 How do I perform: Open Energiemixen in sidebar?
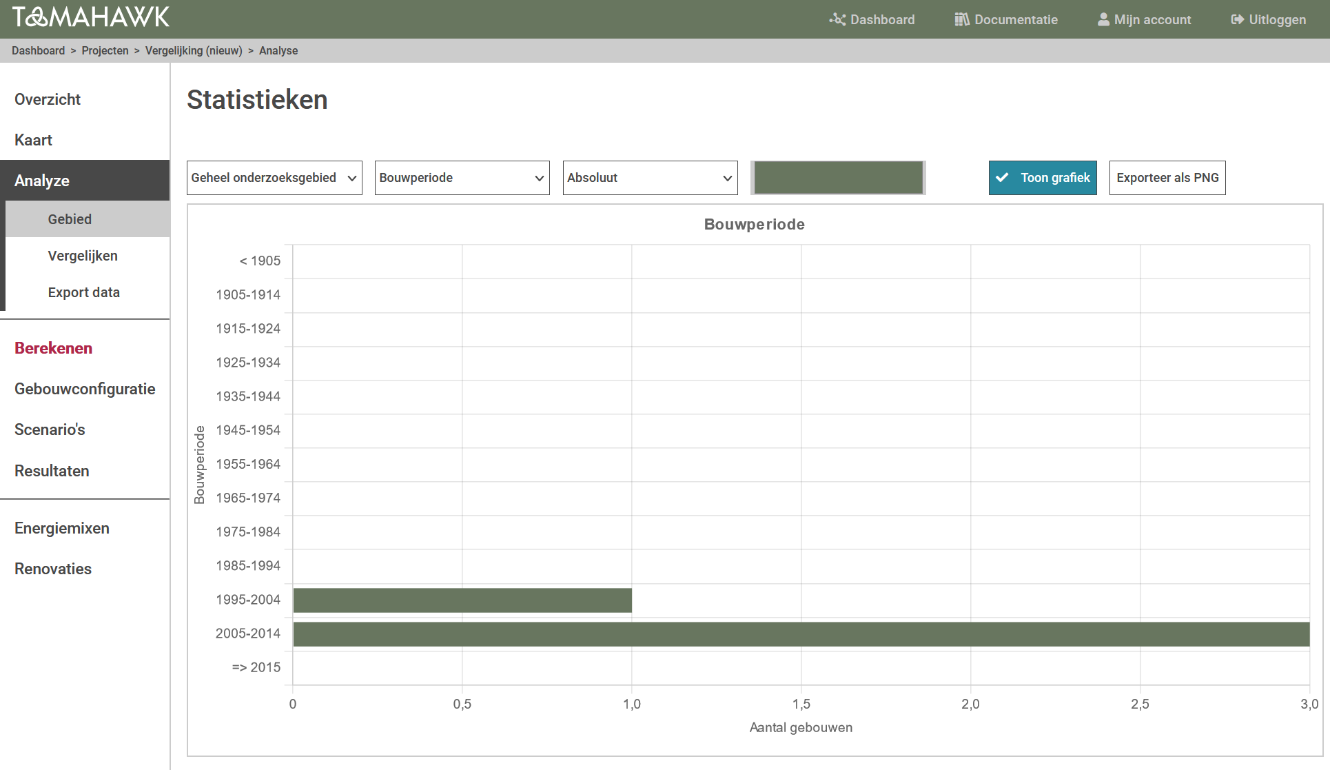(x=62, y=528)
